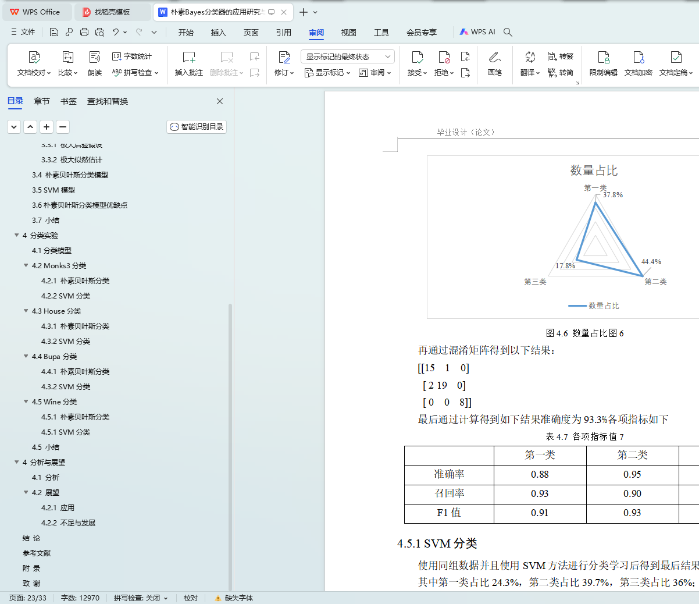Switch to the 引用 ribbon tab
Viewport: 699px width, 604px height.
[x=284, y=33]
